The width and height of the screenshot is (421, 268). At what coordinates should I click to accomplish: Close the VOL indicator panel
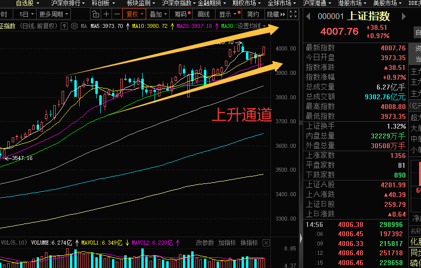[266, 243]
